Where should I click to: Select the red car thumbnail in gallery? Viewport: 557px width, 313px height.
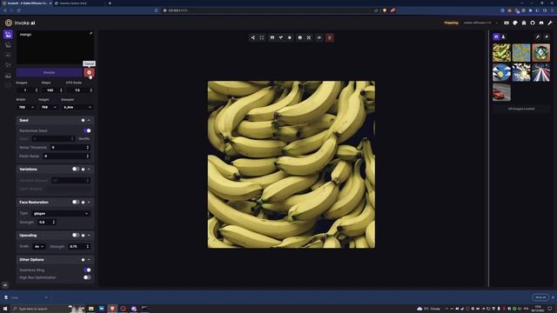tap(501, 92)
